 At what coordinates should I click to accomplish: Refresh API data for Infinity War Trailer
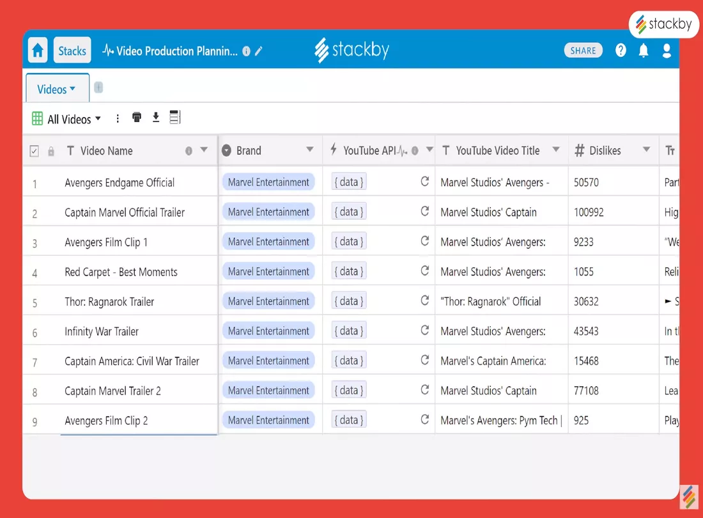[424, 331]
